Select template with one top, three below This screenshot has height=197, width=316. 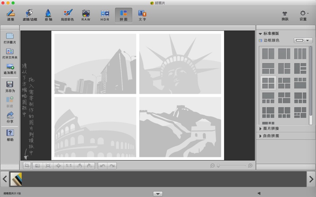coord(268,98)
